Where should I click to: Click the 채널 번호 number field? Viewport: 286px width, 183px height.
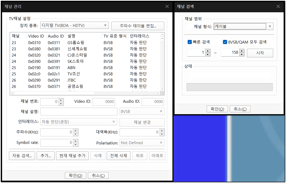(49, 102)
